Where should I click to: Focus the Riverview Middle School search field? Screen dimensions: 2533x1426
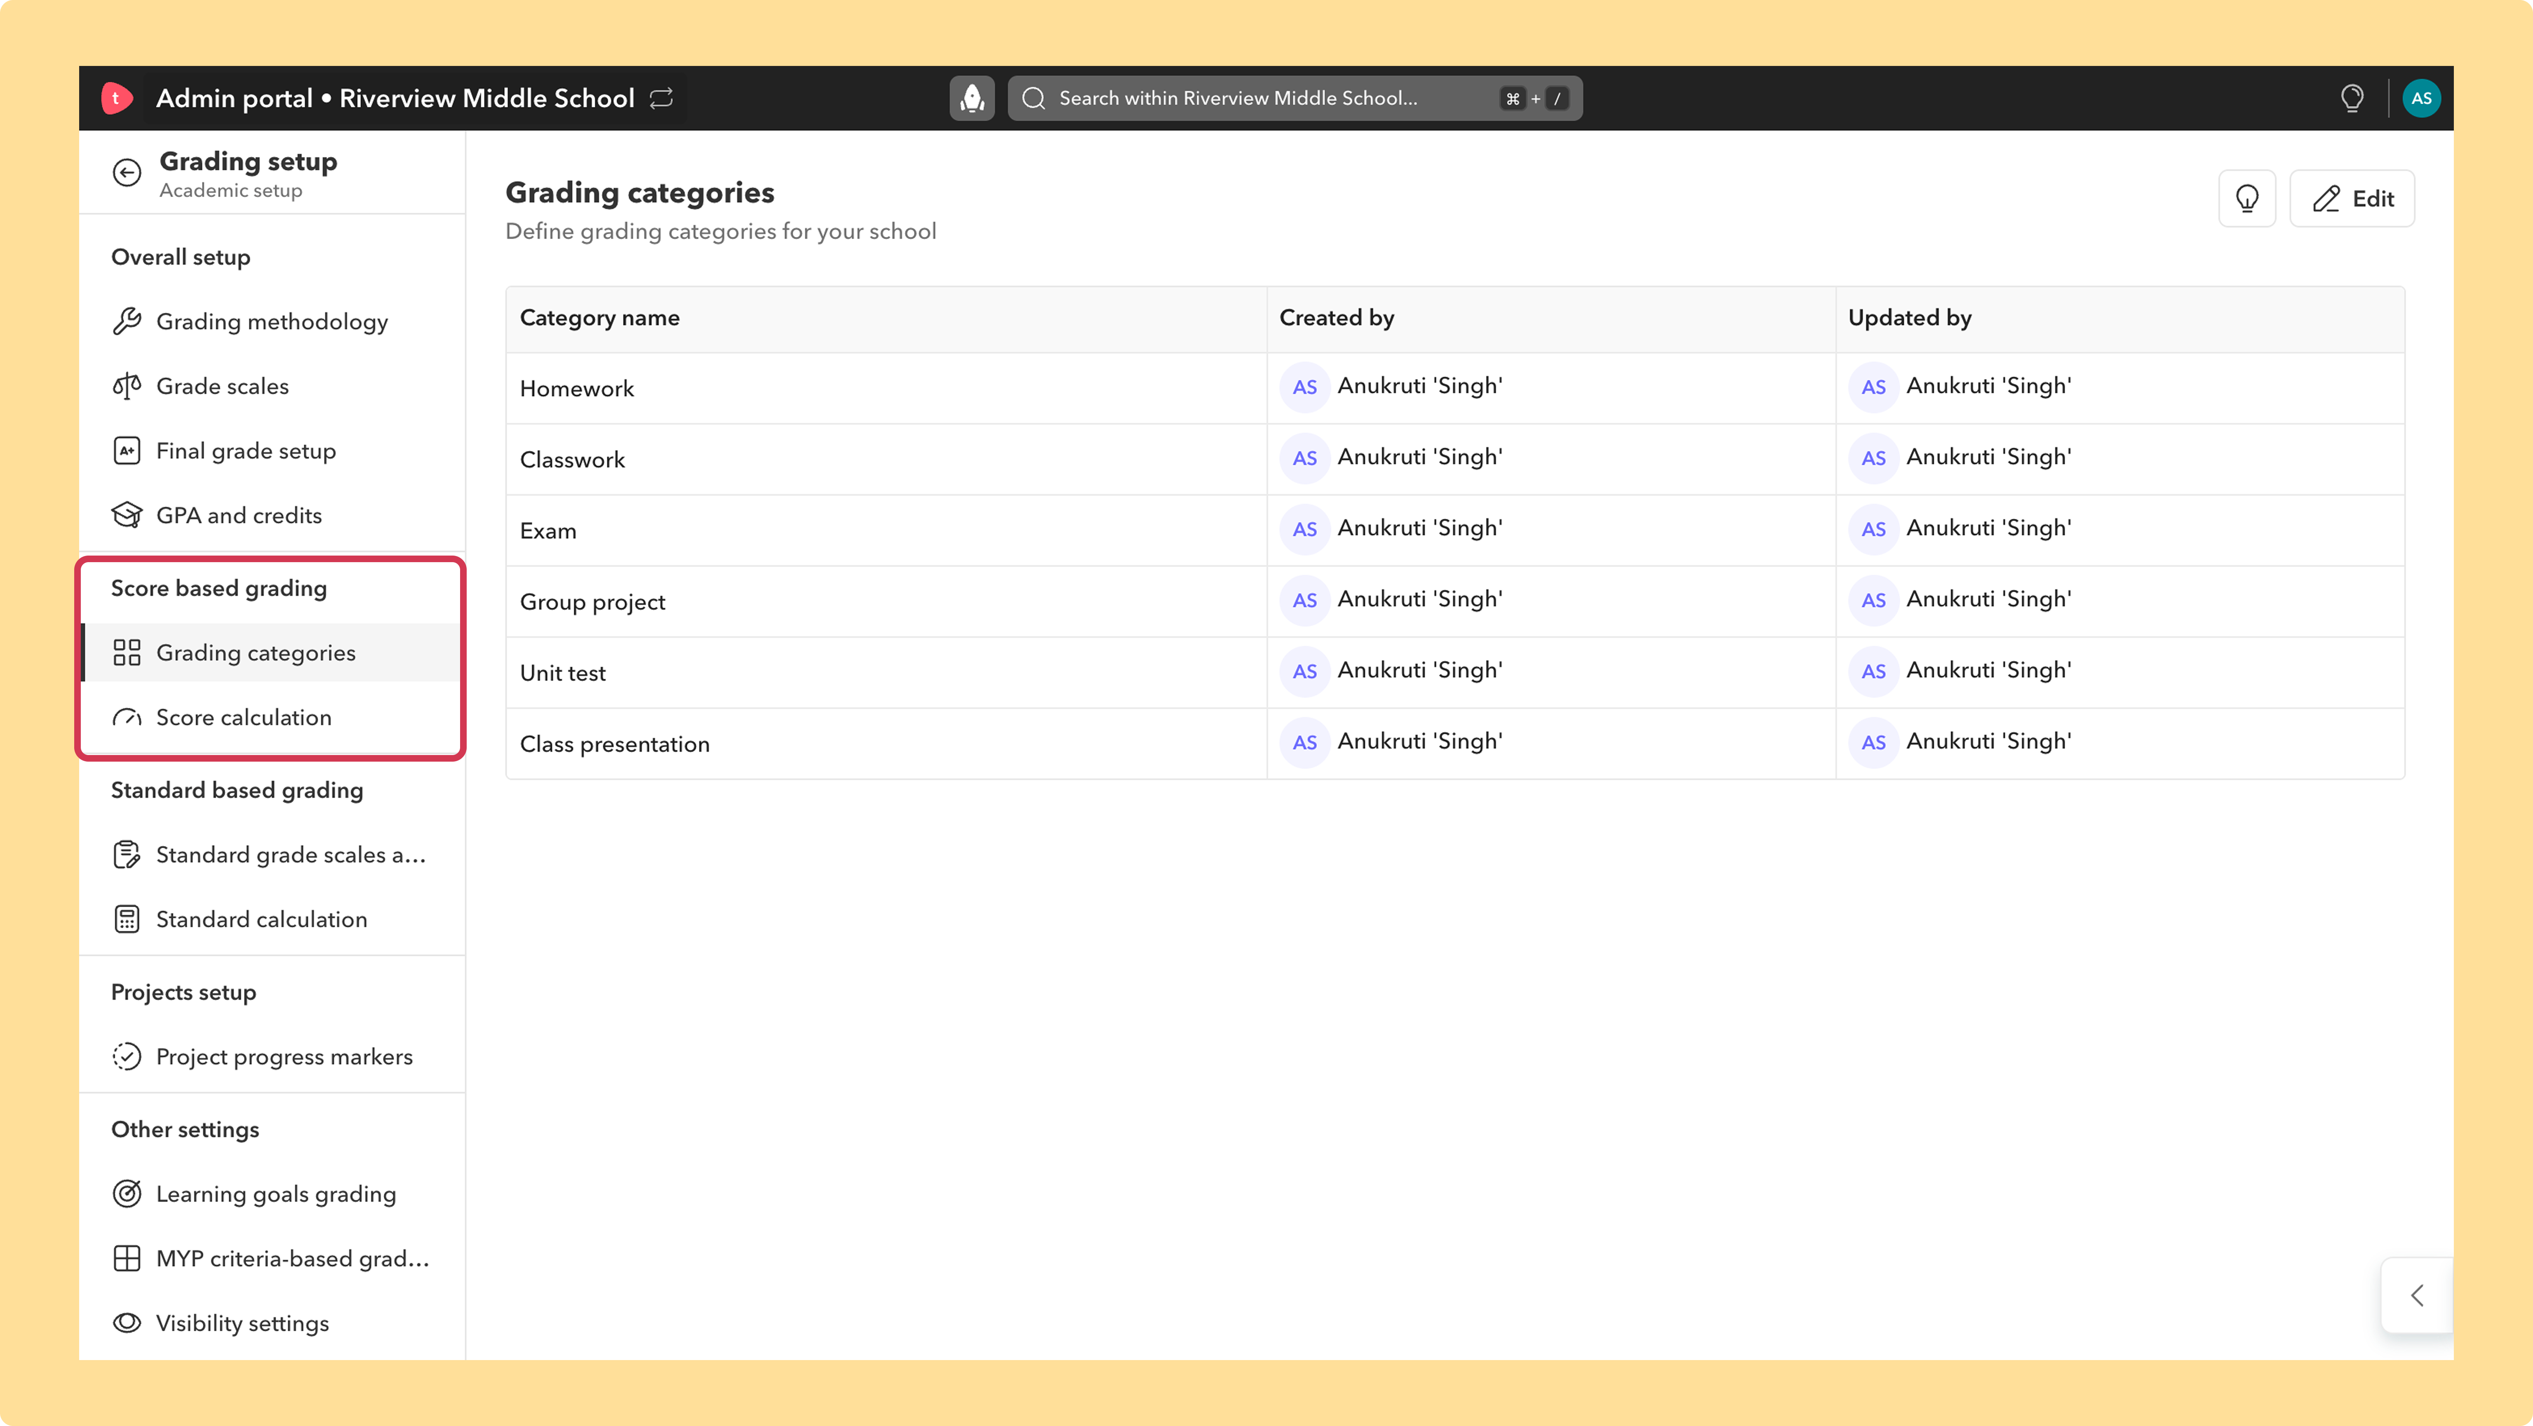1295,98
